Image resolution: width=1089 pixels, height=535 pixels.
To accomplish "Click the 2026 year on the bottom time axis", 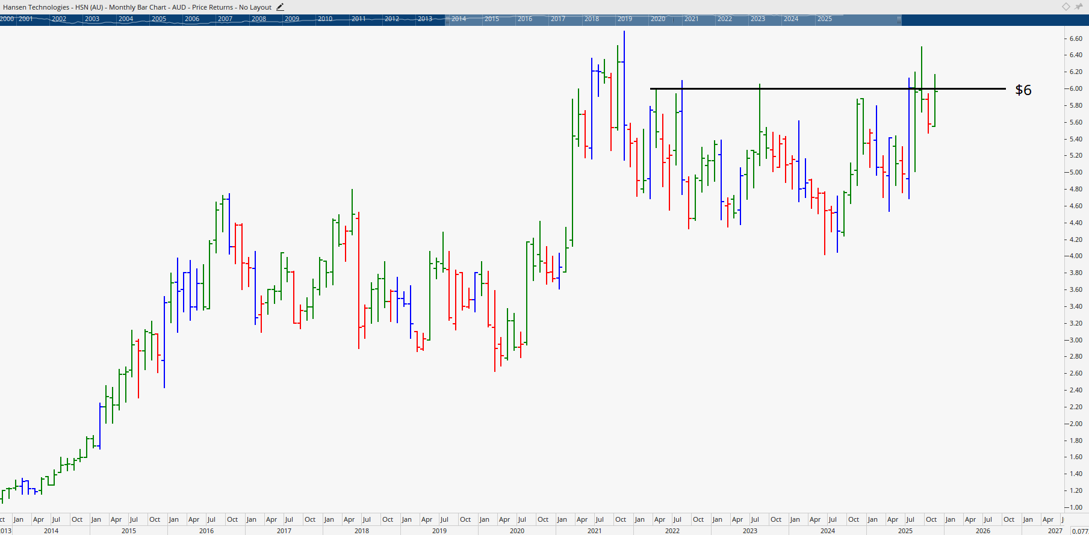I will [x=983, y=531].
